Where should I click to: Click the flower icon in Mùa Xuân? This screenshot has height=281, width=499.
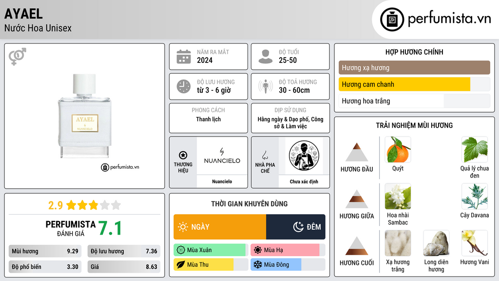click(x=181, y=250)
